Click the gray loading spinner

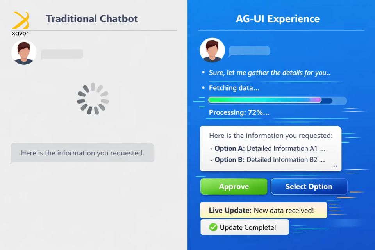click(x=93, y=99)
